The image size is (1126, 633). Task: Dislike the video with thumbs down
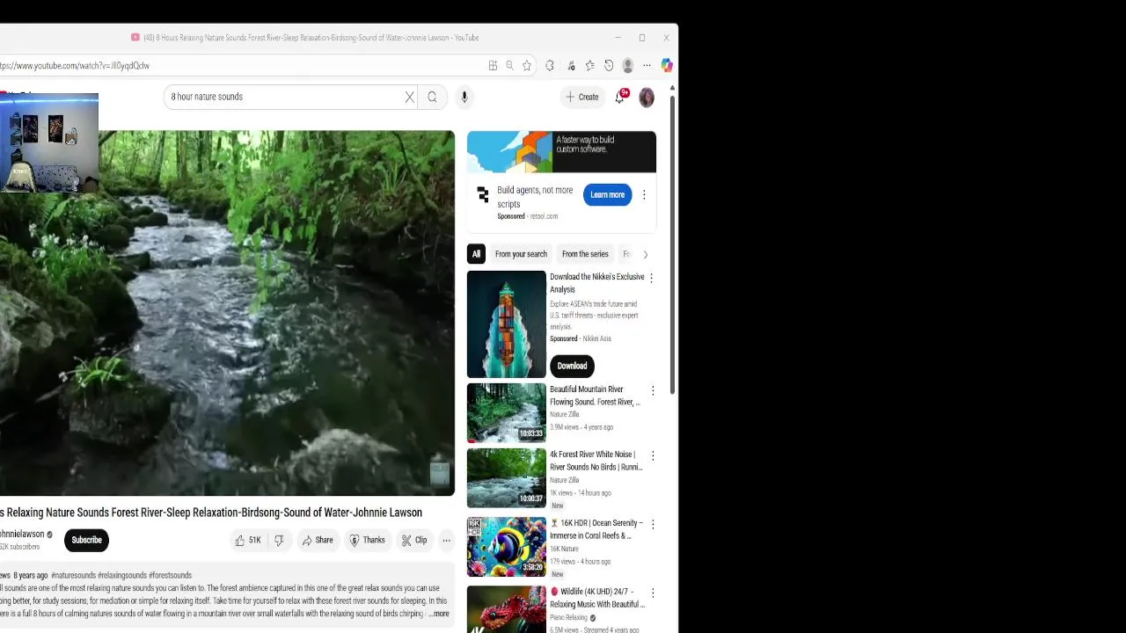tap(279, 541)
